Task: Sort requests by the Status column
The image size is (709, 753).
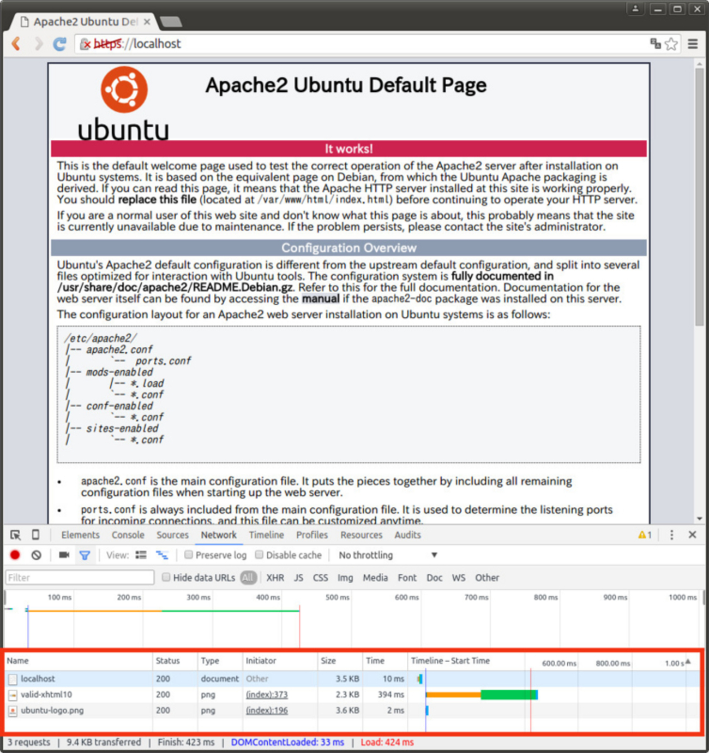Action: 175,661
